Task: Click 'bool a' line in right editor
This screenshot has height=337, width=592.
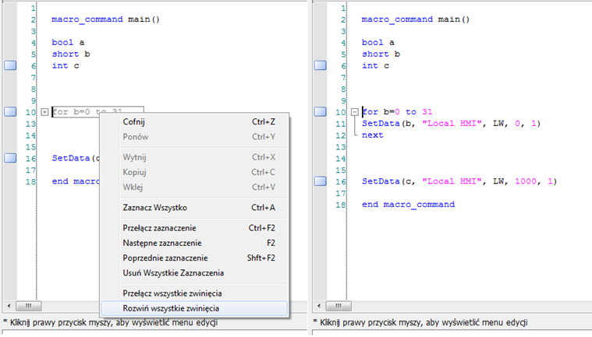Action: pyautogui.click(x=378, y=43)
